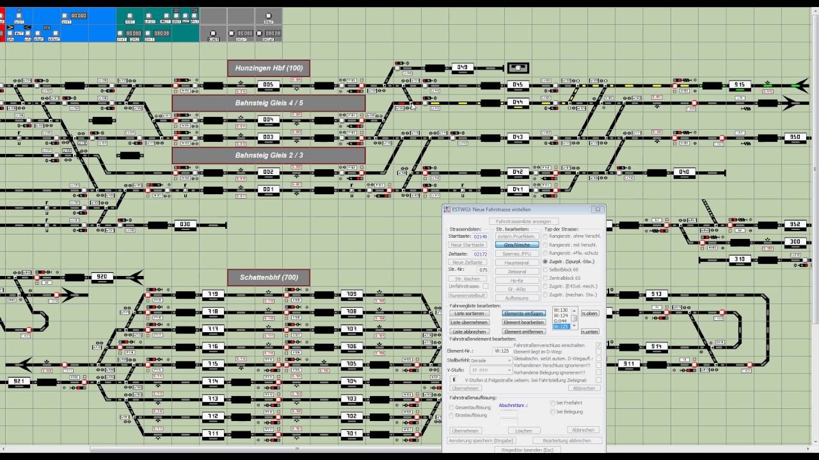819x460 pixels.
Task: Close the Neue Fahrstrasse erstellen dialog
Action: pyautogui.click(x=598, y=209)
